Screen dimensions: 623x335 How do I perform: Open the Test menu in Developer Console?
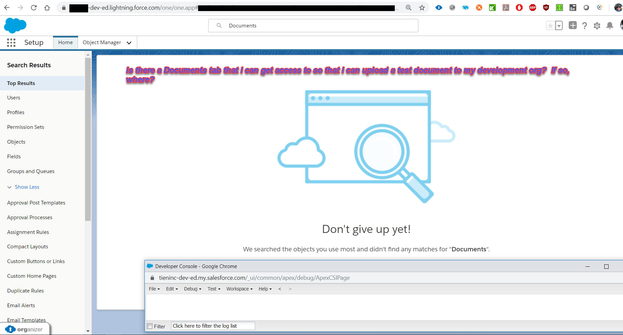coord(214,289)
